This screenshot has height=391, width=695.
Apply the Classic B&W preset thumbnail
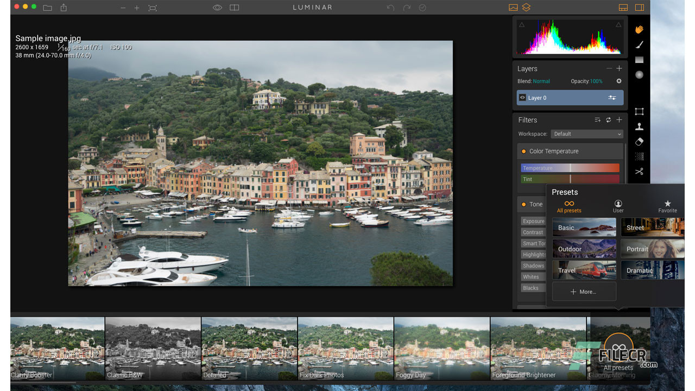[153, 349]
